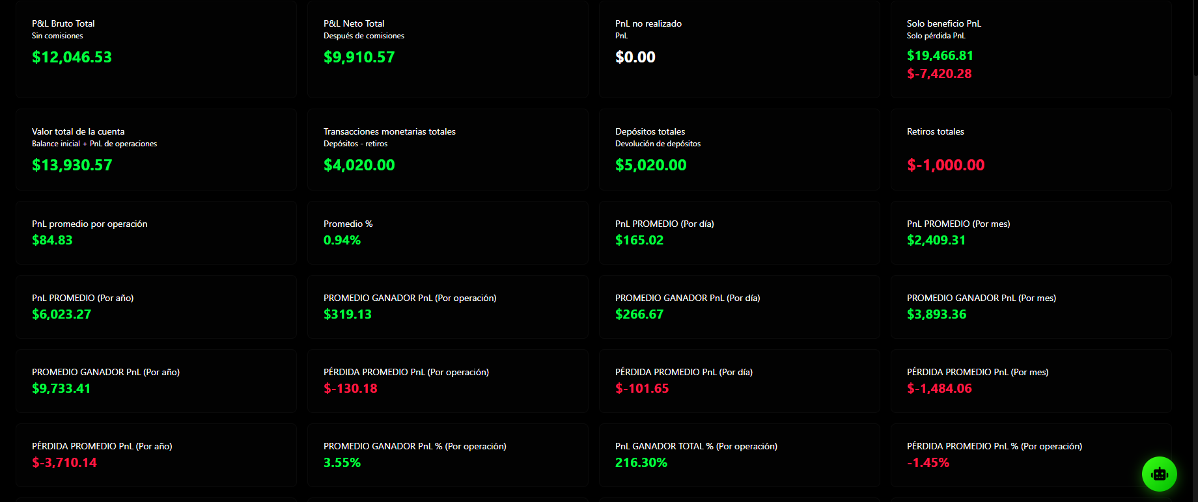Select the PnL PROMEDIO (Por año) card

pyautogui.click(x=156, y=307)
